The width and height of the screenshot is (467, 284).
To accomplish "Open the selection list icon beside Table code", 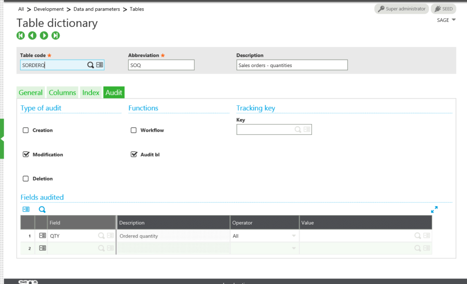I will tap(100, 65).
